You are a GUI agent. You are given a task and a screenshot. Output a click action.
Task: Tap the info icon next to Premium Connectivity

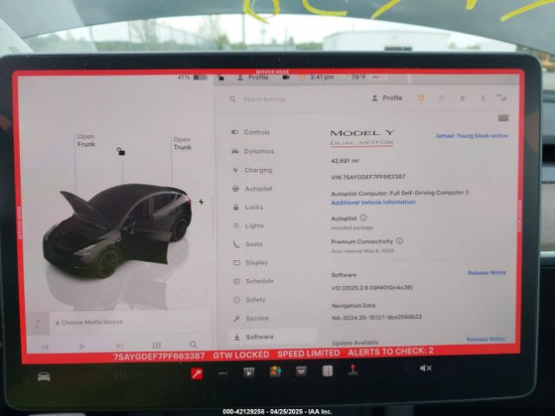pos(399,241)
